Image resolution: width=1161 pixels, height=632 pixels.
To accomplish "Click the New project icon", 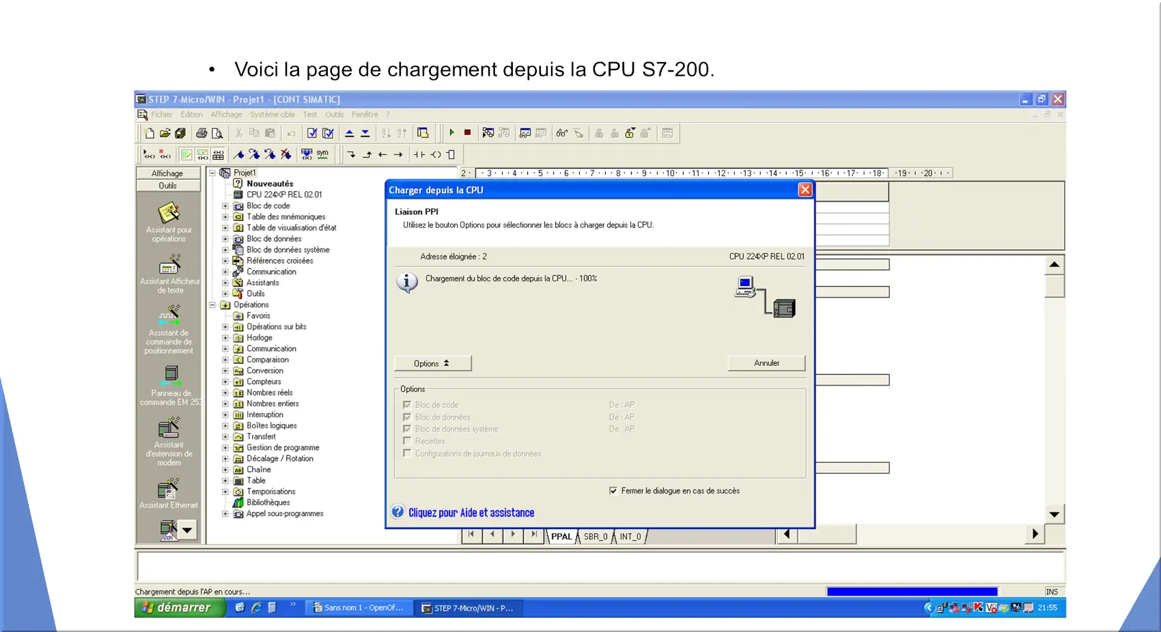I will coord(149,133).
